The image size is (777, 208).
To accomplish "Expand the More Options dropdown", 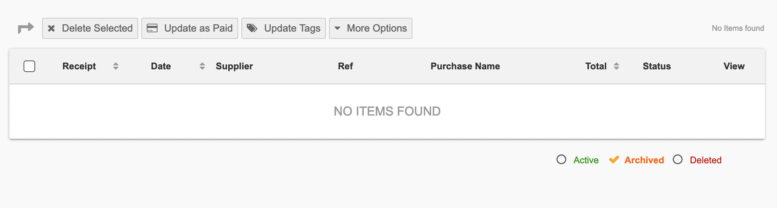I will point(371,28).
